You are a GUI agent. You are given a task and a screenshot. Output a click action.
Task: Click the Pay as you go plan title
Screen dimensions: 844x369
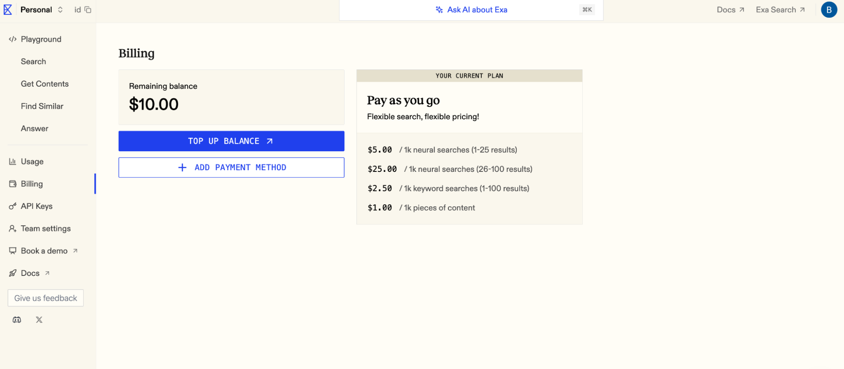coord(403,100)
